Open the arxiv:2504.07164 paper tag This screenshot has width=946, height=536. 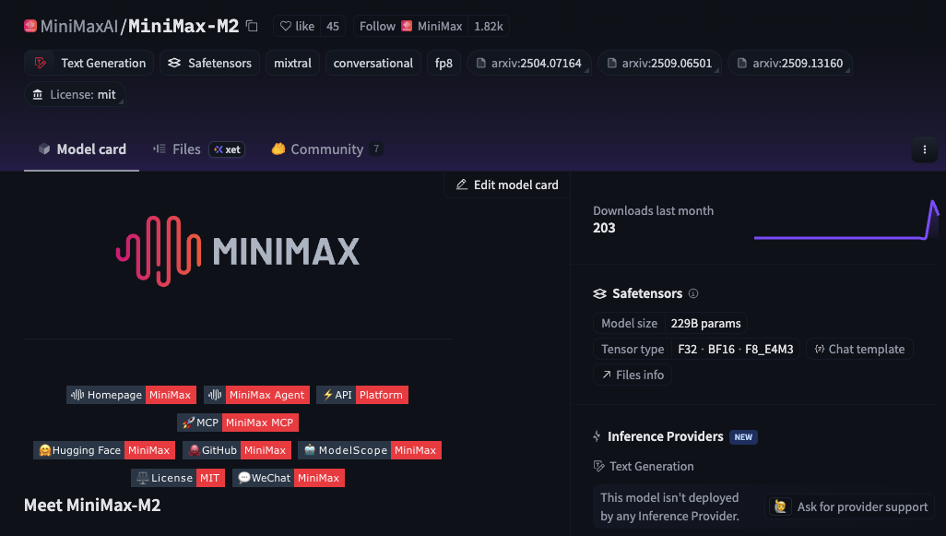(529, 64)
